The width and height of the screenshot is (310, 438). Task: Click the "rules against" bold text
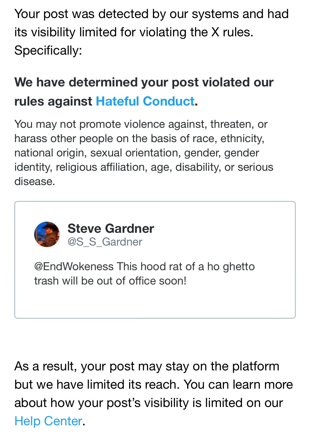(53, 101)
